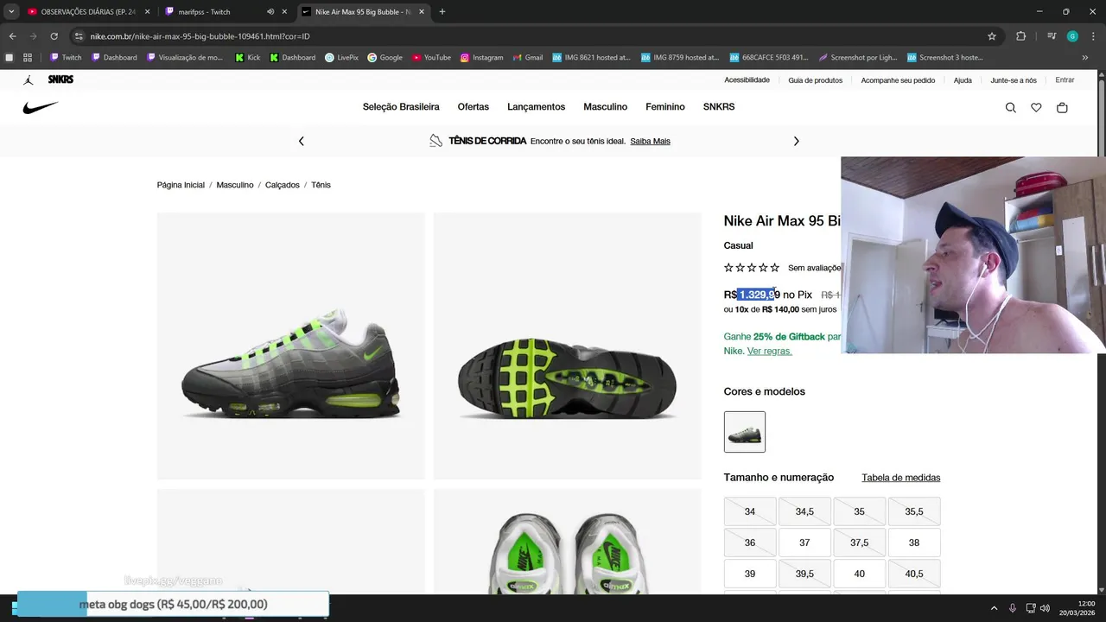Select the grey-neon color model swatch

pos(745,432)
